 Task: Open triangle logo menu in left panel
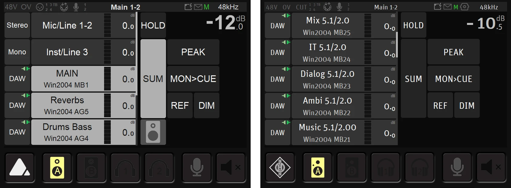[20, 168]
